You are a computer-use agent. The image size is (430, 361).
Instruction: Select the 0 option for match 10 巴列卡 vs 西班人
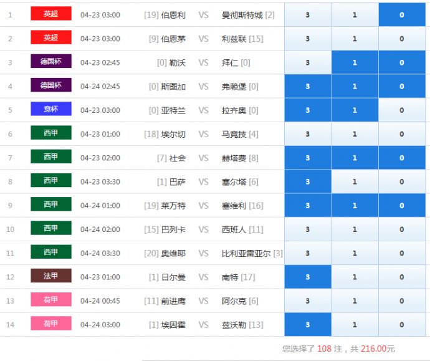[x=402, y=229]
